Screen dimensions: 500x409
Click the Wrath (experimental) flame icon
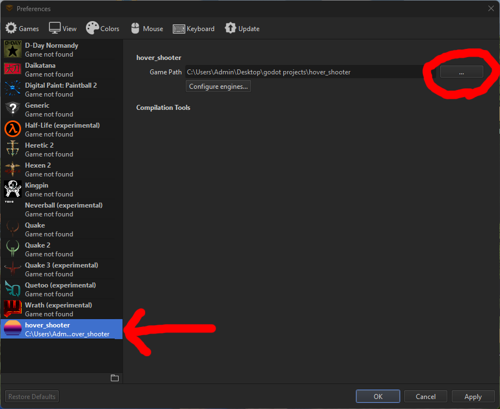point(12,309)
